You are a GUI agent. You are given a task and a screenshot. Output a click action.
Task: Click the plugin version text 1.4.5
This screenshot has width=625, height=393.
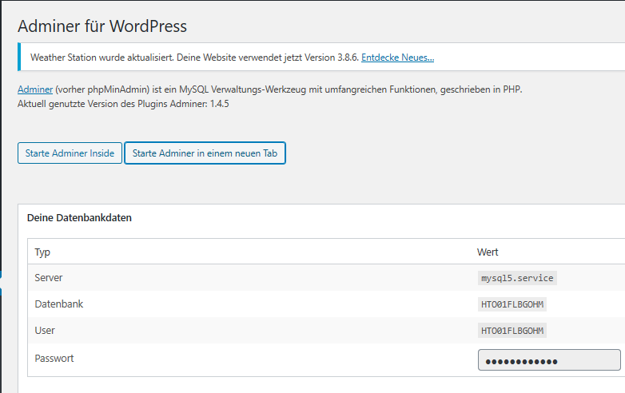220,104
